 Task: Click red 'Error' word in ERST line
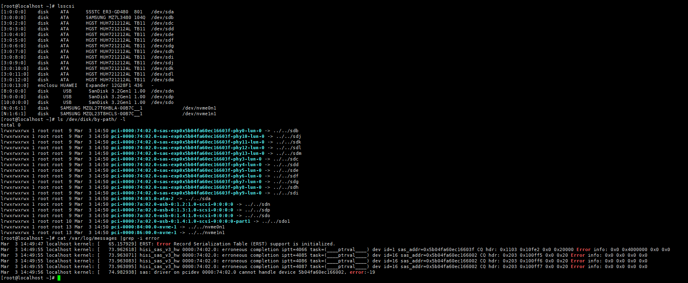[164, 244]
